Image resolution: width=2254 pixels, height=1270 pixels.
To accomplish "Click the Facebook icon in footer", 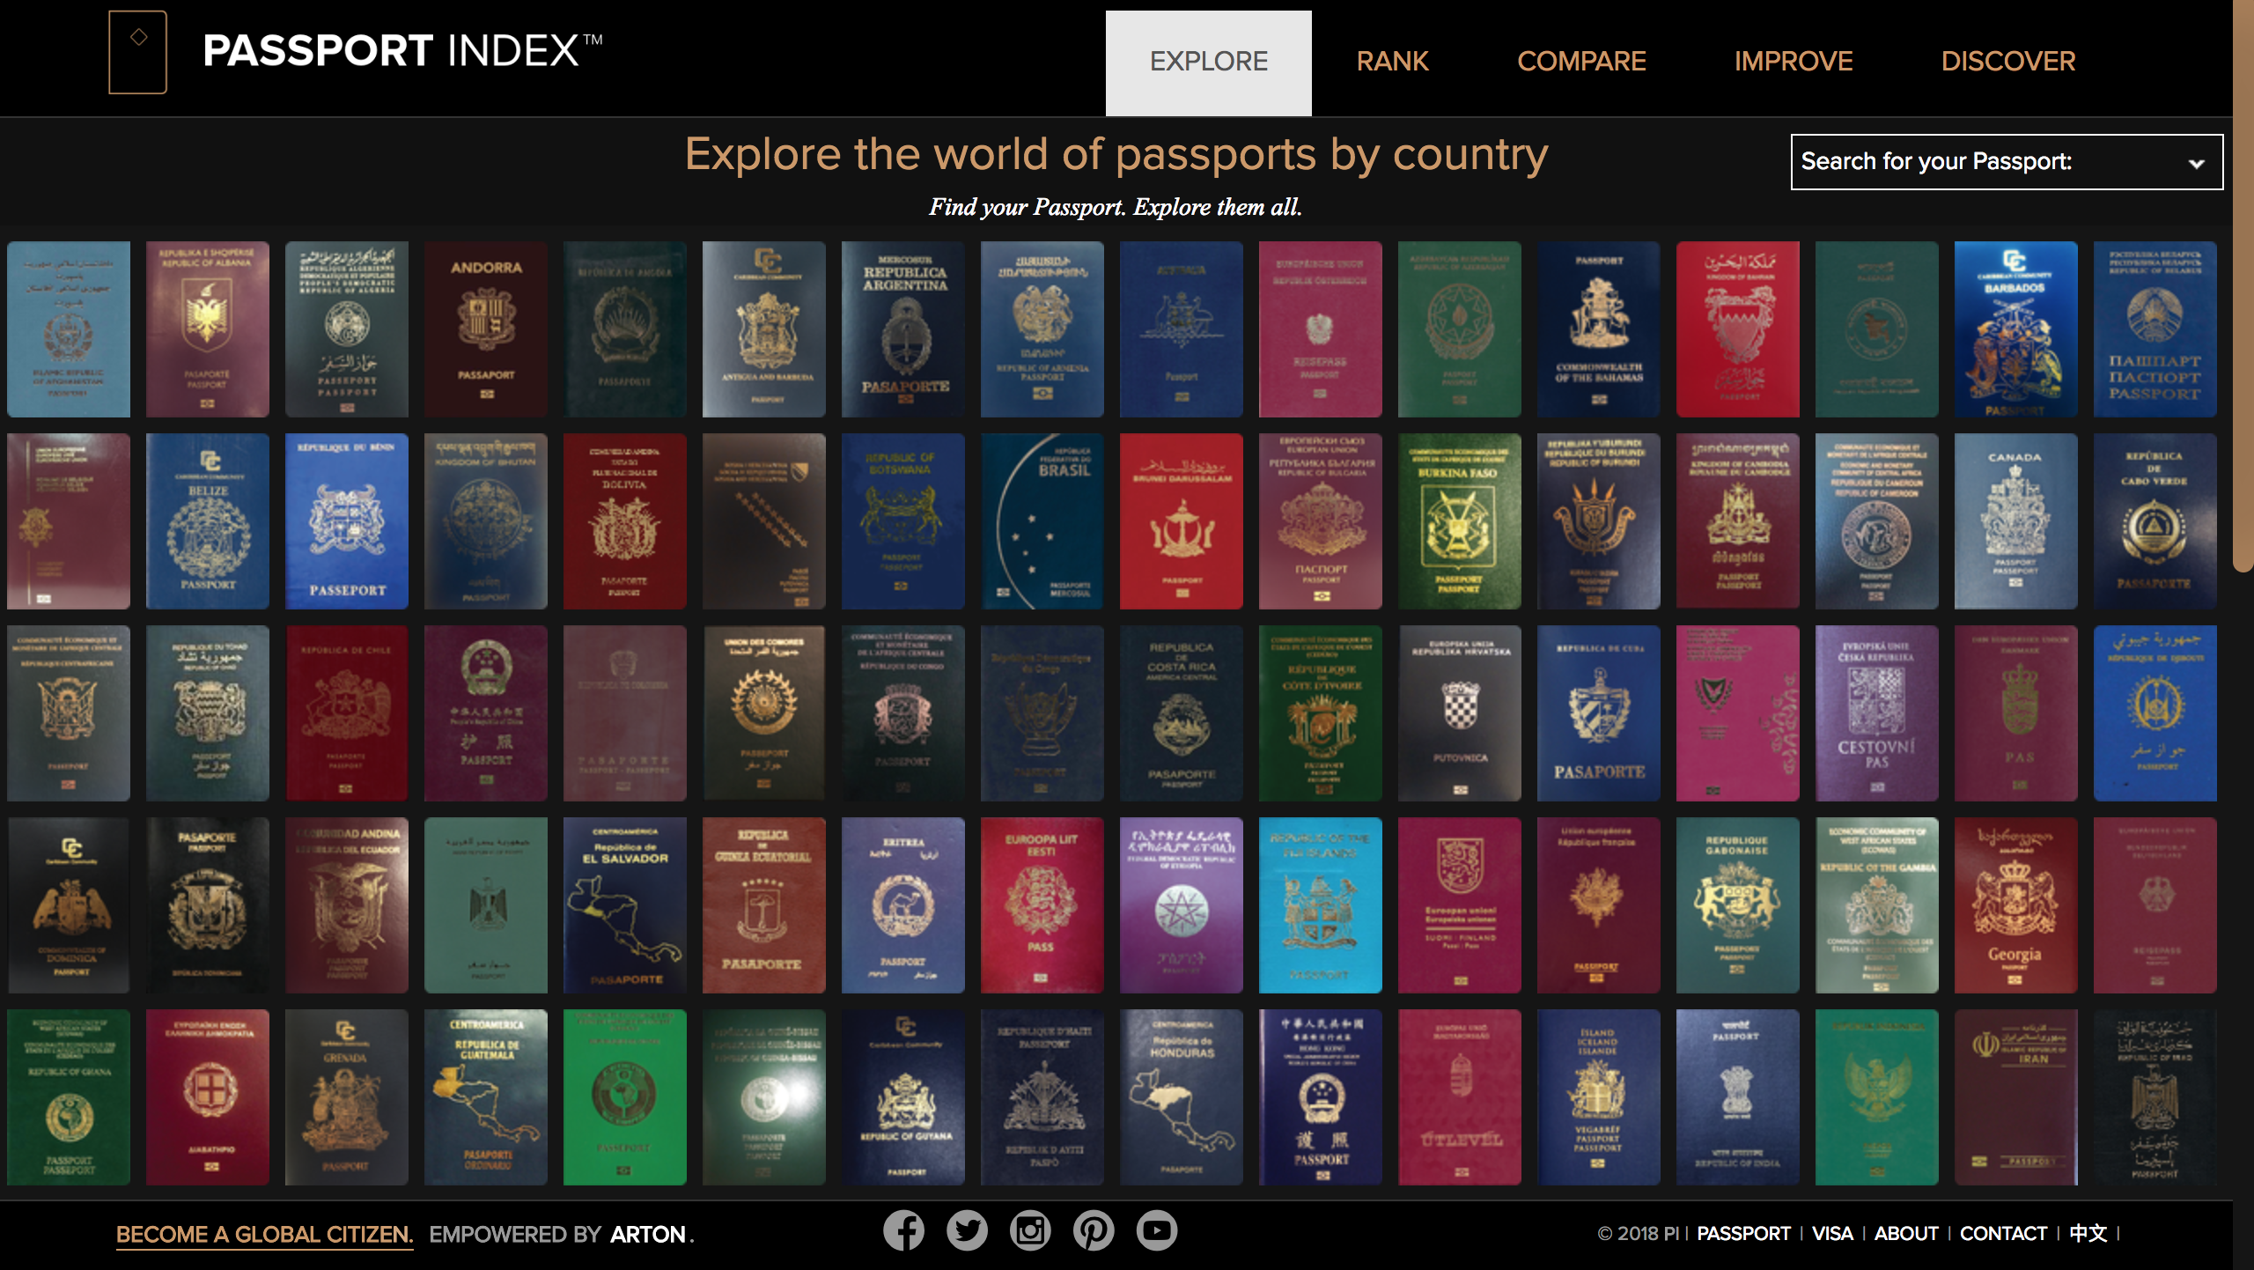I will [x=903, y=1230].
